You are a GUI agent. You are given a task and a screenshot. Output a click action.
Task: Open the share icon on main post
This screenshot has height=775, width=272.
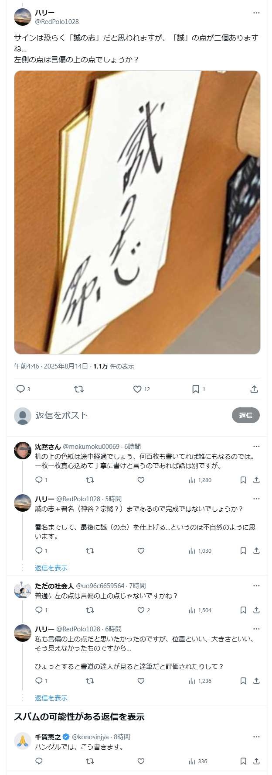tap(255, 389)
